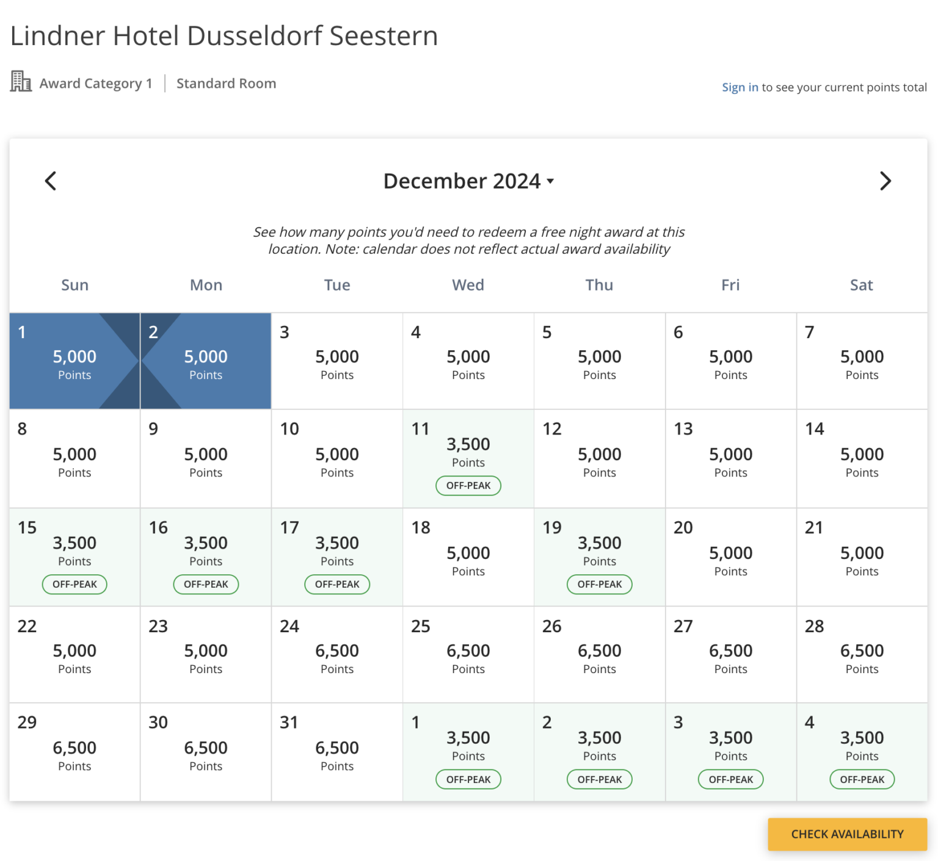Open the December 2024 month dropdown
Viewport: 938px width, 861px height.
tap(468, 181)
